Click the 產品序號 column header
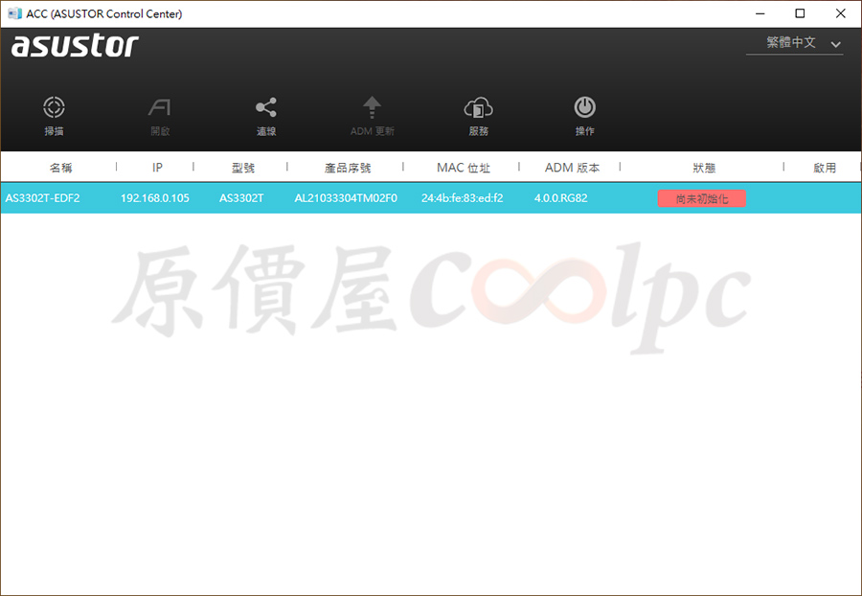The height and width of the screenshot is (596, 862). [348, 168]
